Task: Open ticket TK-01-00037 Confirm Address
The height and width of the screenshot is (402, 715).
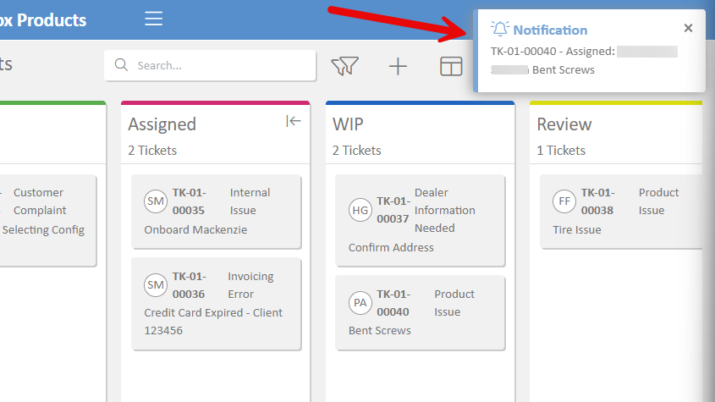Action: click(420, 220)
